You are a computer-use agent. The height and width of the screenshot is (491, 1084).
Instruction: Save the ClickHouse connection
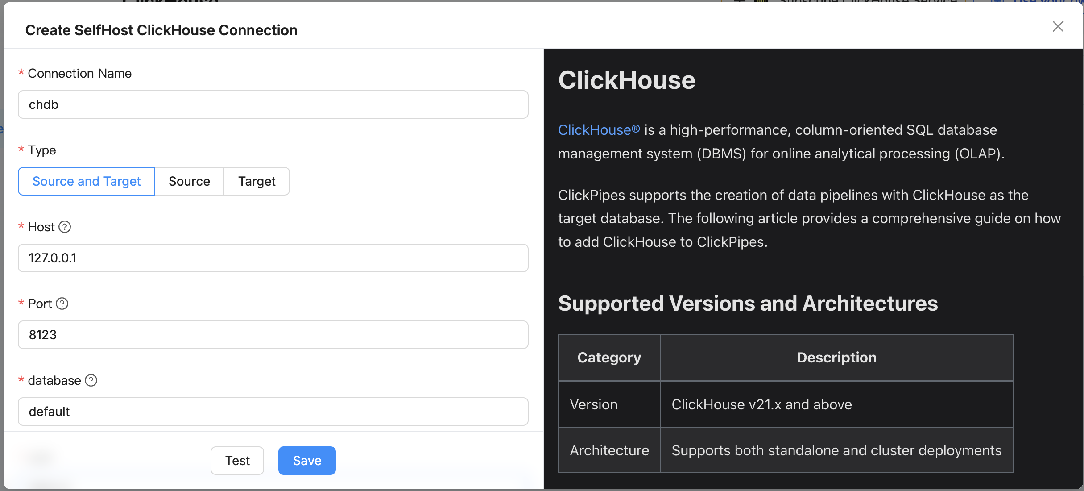307,461
